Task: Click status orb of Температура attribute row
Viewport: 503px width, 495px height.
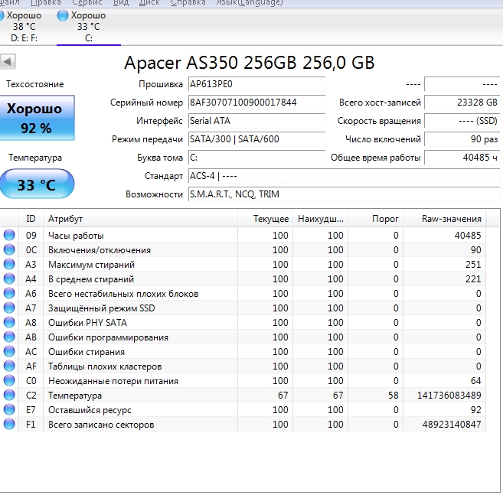Action: [9, 396]
